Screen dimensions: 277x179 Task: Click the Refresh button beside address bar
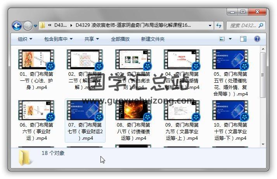tap(219, 26)
